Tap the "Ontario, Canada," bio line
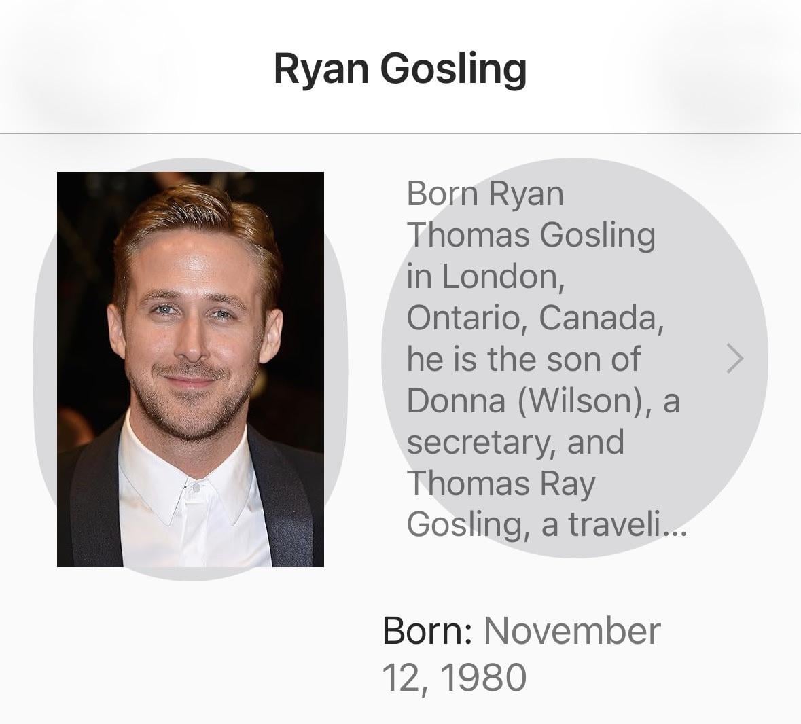 (x=535, y=318)
